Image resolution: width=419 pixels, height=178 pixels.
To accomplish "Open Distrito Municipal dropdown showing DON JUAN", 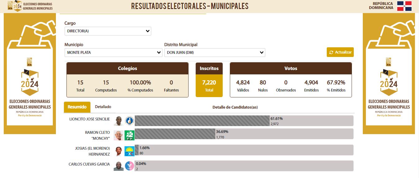I will 215,53.
